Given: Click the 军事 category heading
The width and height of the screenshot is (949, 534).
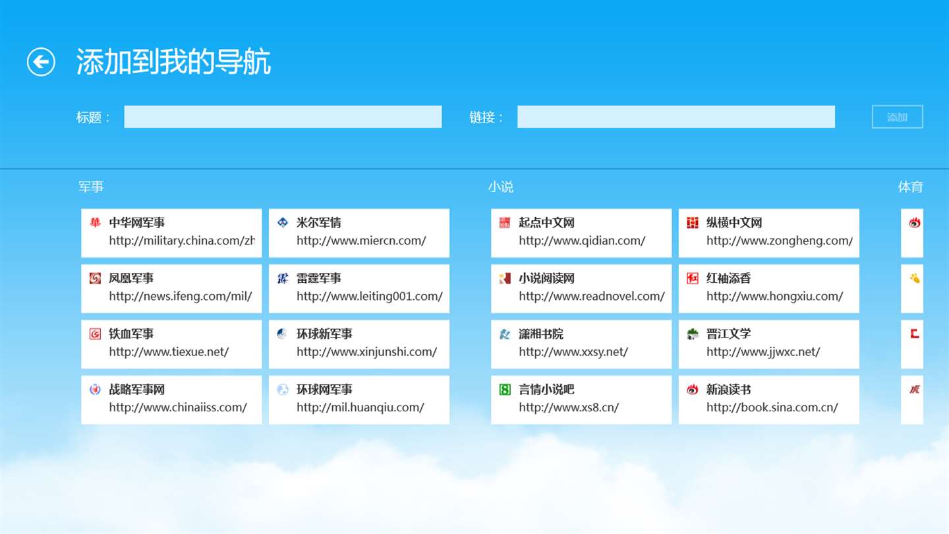Looking at the screenshot, I should pos(91,187).
